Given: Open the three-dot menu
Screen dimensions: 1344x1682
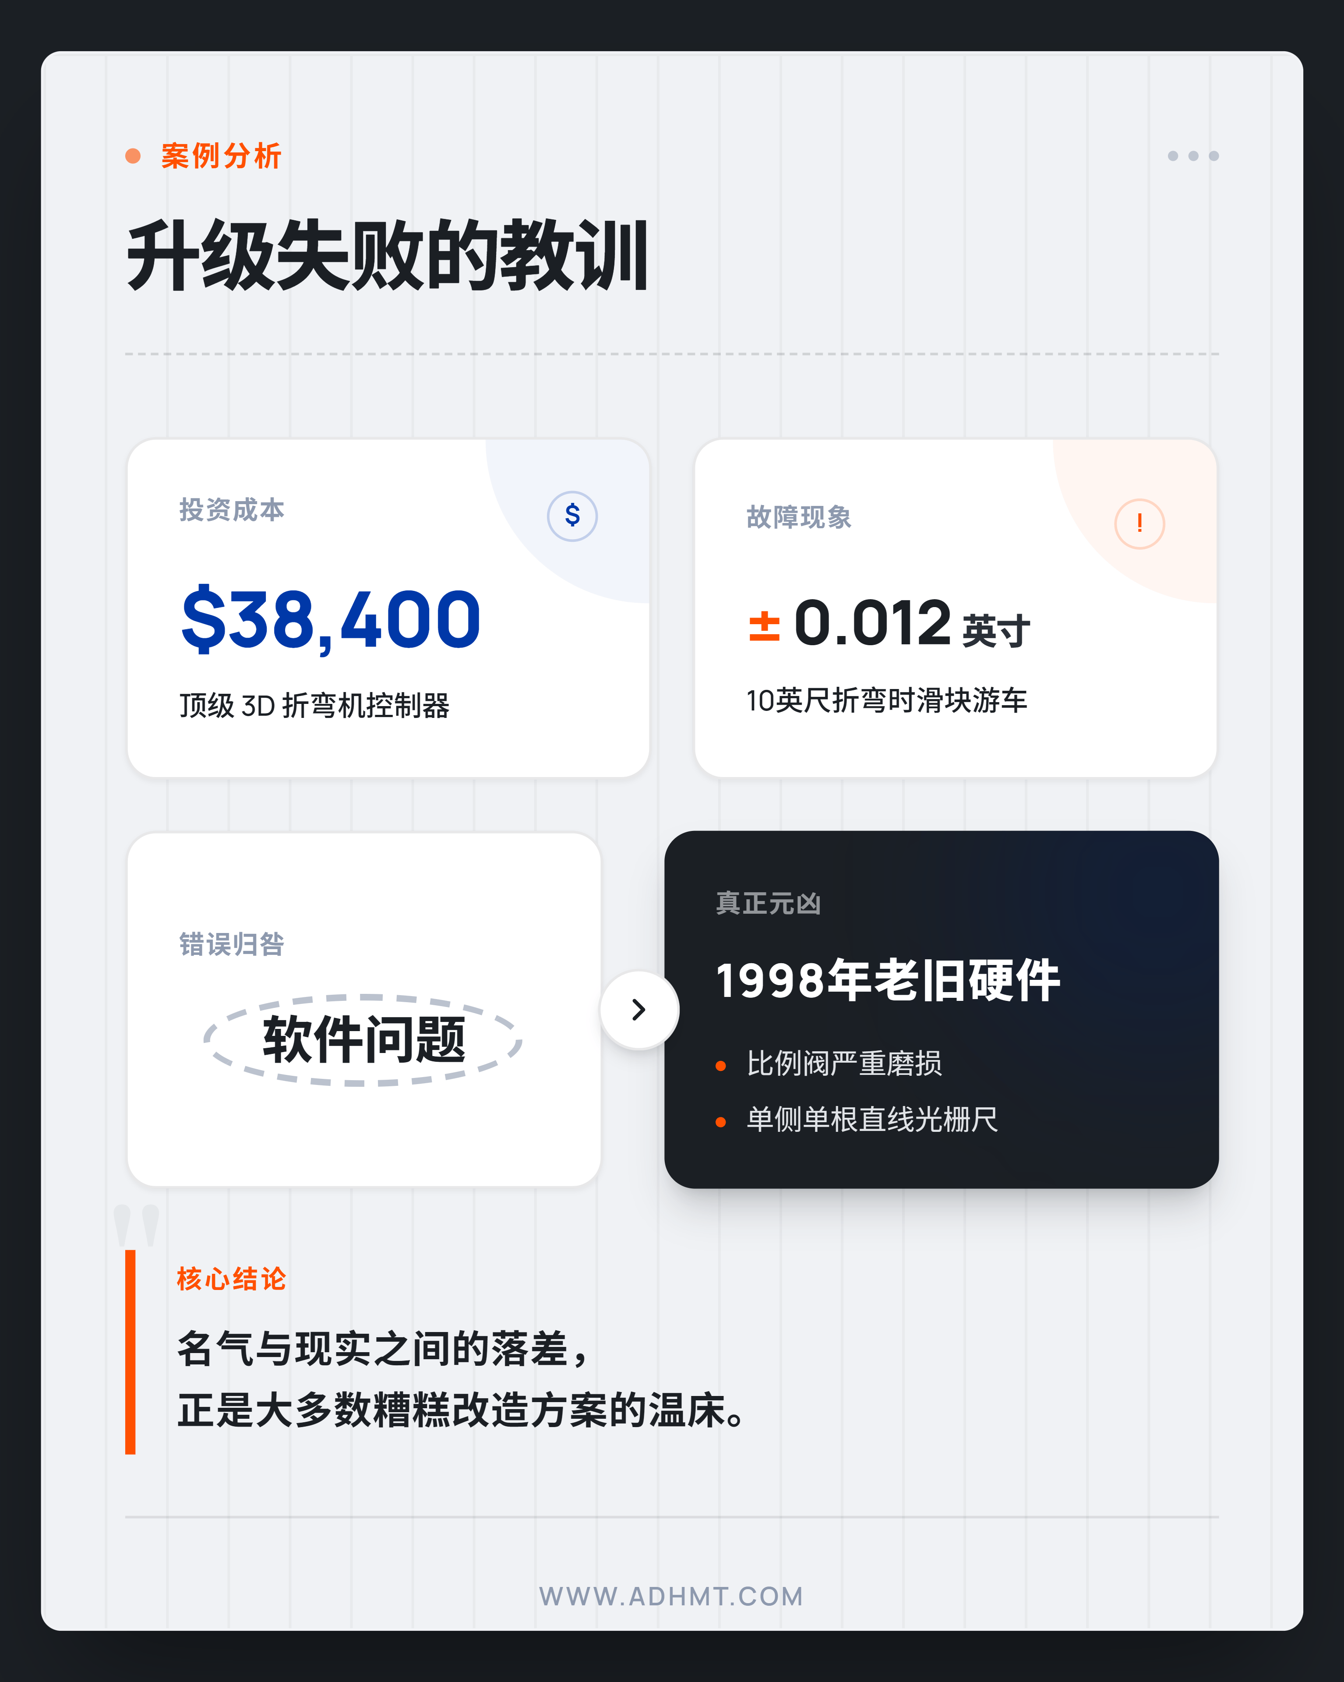Looking at the screenshot, I should tap(1192, 156).
